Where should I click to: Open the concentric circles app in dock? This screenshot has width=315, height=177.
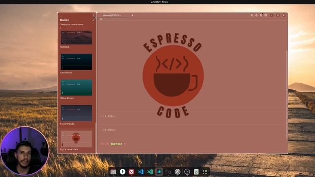point(178,172)
